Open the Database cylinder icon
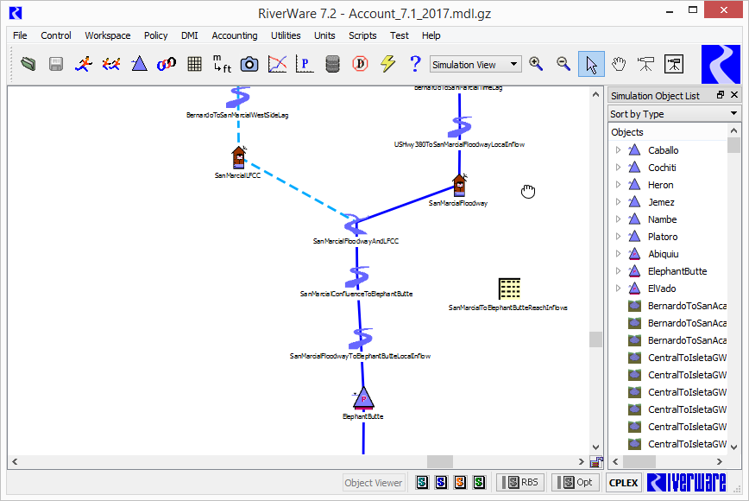749x501 pixels. point(332,64)
